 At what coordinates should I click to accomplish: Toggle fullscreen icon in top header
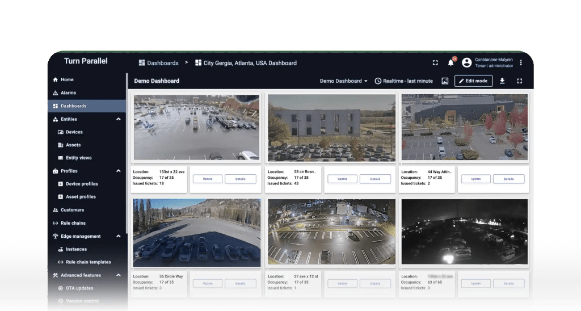pyautogui.click(x=435, y=62)
